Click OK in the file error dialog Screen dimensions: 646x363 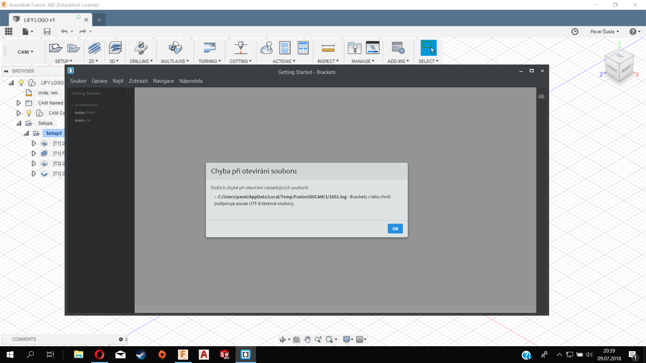pos(395,229)
